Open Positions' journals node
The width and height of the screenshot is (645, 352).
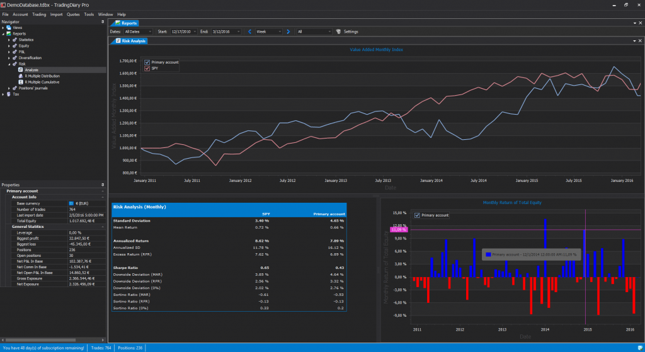tap(33, 88)
